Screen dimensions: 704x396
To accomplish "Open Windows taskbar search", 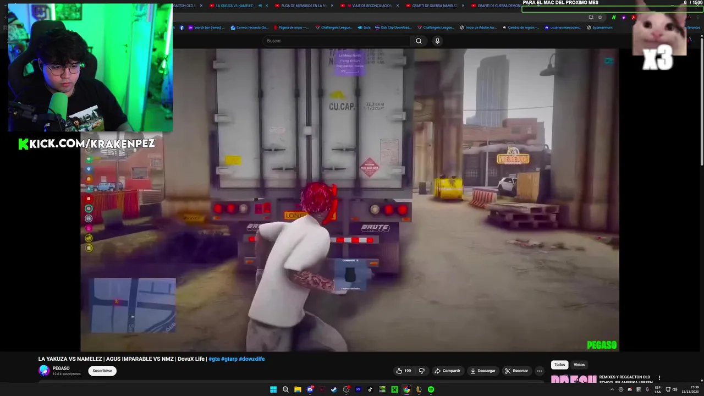I will click(x=285, y=389).
